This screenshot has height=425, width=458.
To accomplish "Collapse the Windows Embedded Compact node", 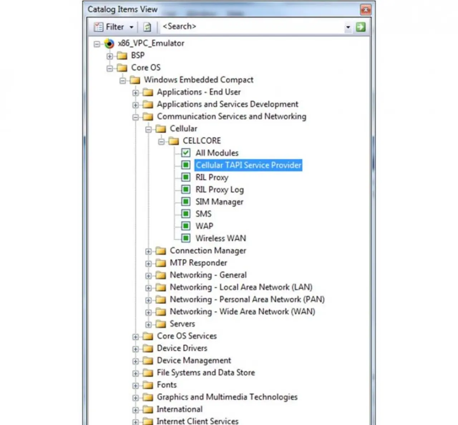I will coord(123,80).
